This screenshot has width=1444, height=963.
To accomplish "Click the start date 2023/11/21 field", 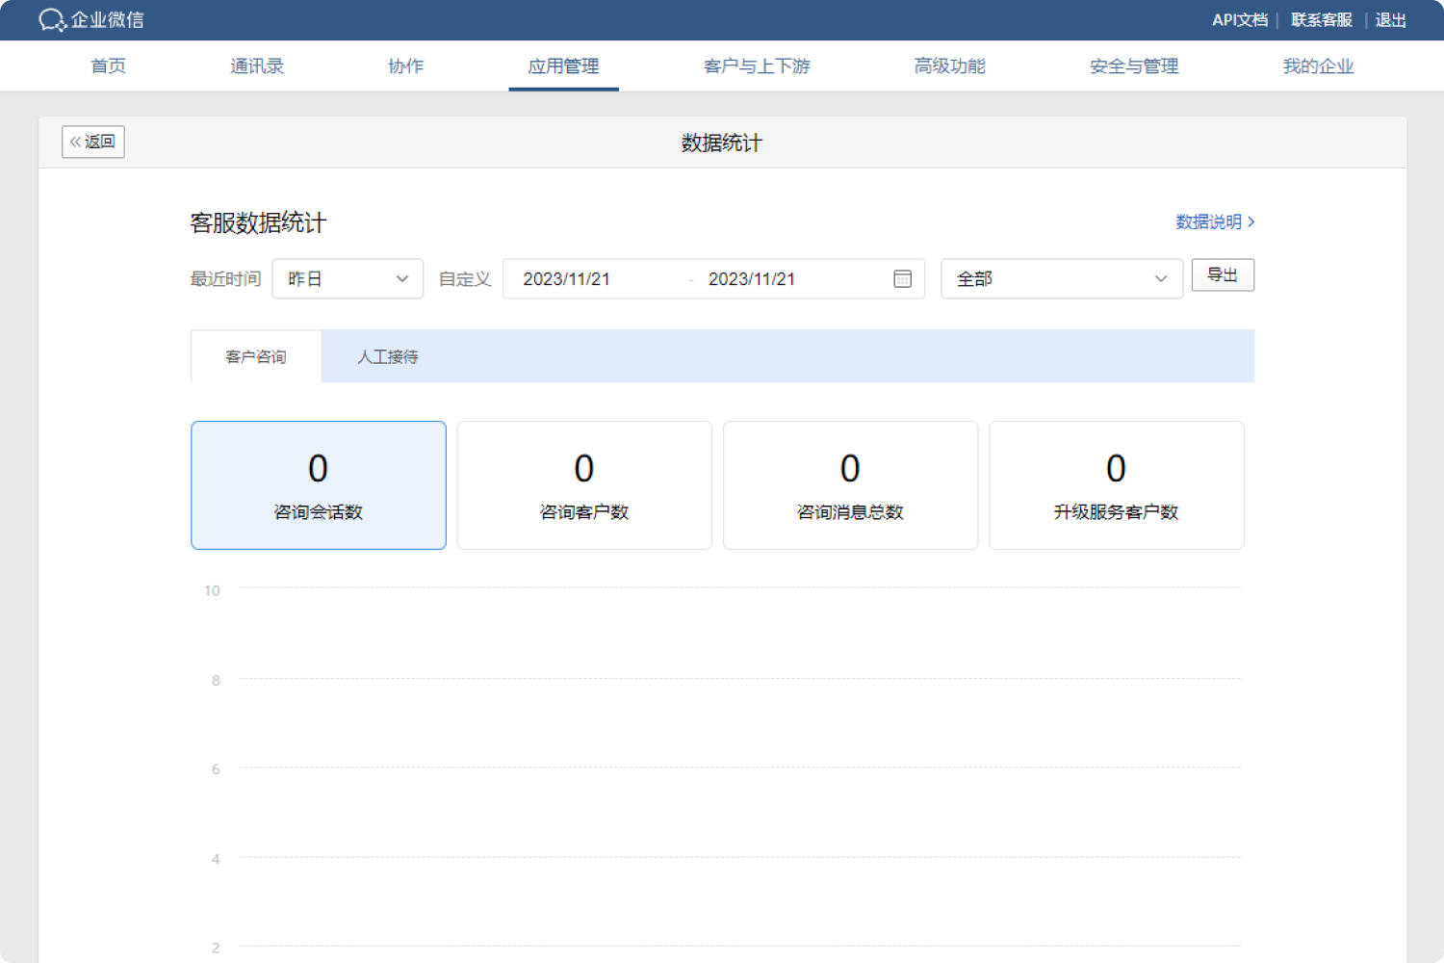I will coord(566,278).
